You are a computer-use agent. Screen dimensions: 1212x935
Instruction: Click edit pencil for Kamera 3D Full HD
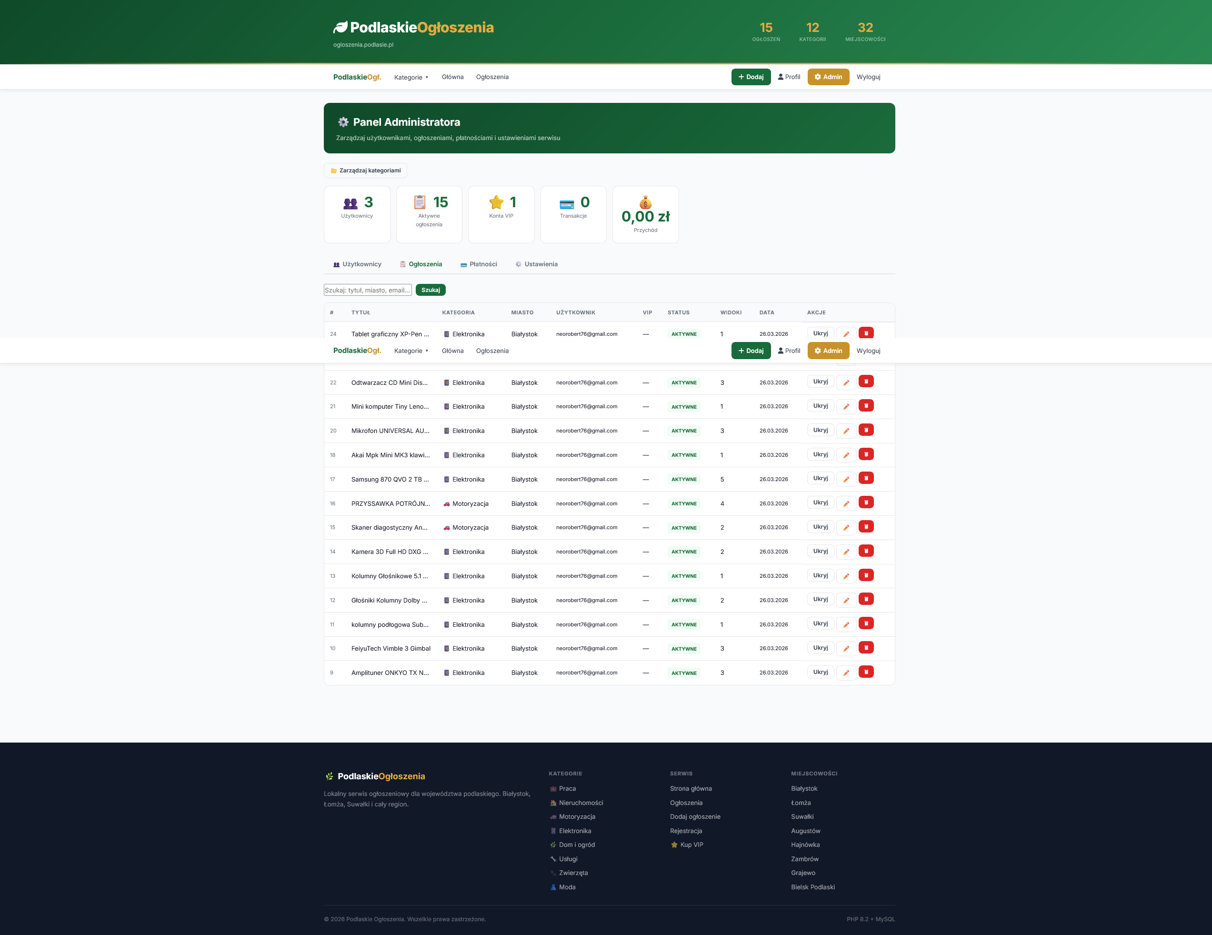coord(846,552)
